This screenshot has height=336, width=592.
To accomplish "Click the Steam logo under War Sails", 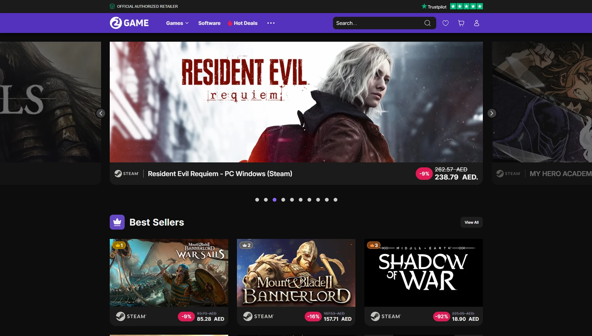I will [131, 316].
